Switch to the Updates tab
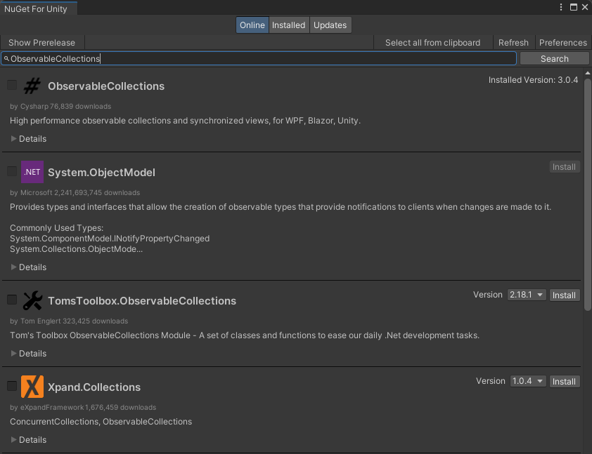The width and height of the screenshot is (592, 454). coord(330,25)
